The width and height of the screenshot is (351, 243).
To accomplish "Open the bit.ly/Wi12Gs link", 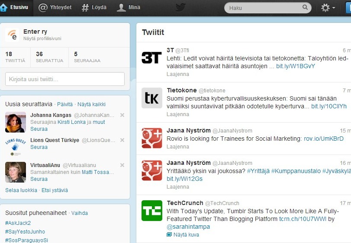I will [x=184, y=179].
